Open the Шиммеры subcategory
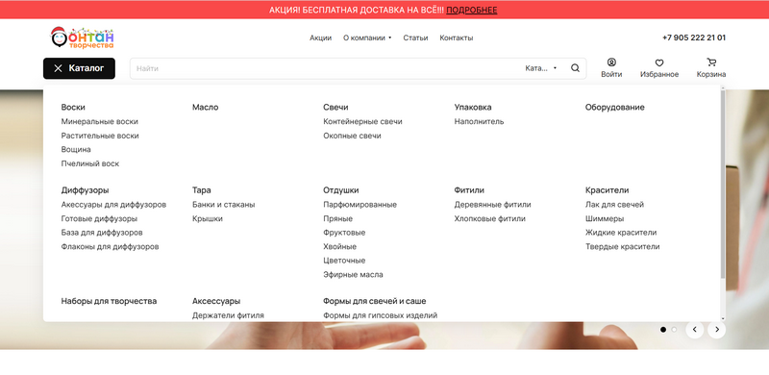Viewport: 769px width, 375px height. pyautogui.click(x=605, y=218)
